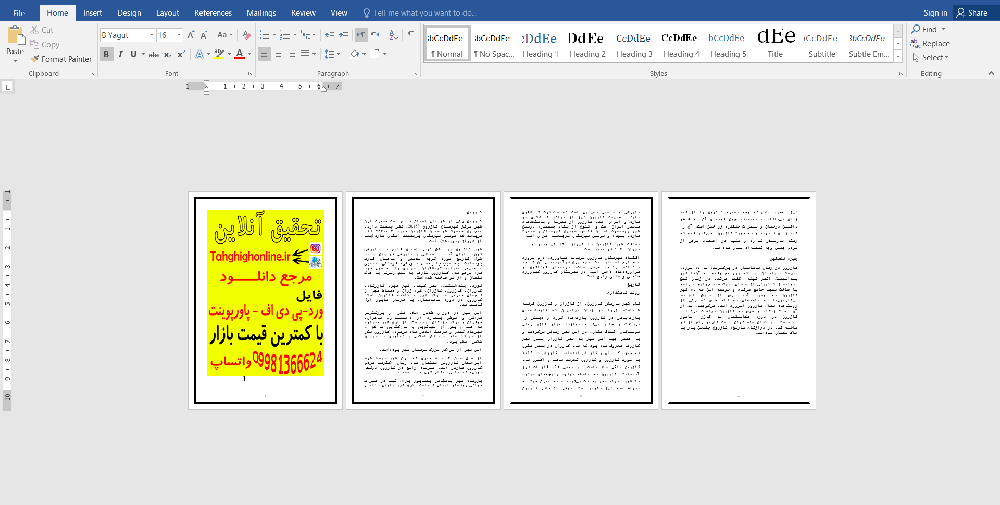Expand the Bullets list dropdown
This screenshot has height=505, width=1000.
click(274, 35)
